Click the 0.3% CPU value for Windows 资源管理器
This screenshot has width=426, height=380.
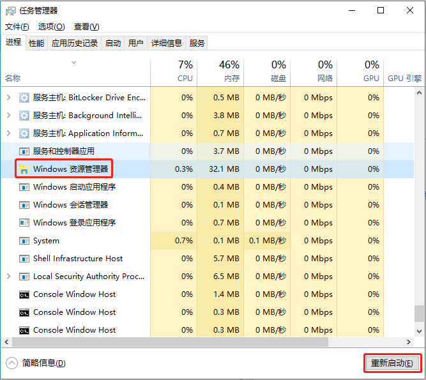pyautogui.click(x=184, y=169)
